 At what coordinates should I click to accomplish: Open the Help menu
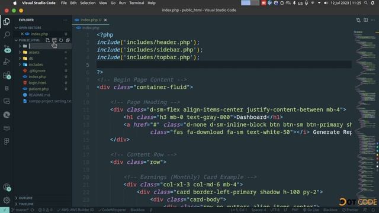[152, 3]
